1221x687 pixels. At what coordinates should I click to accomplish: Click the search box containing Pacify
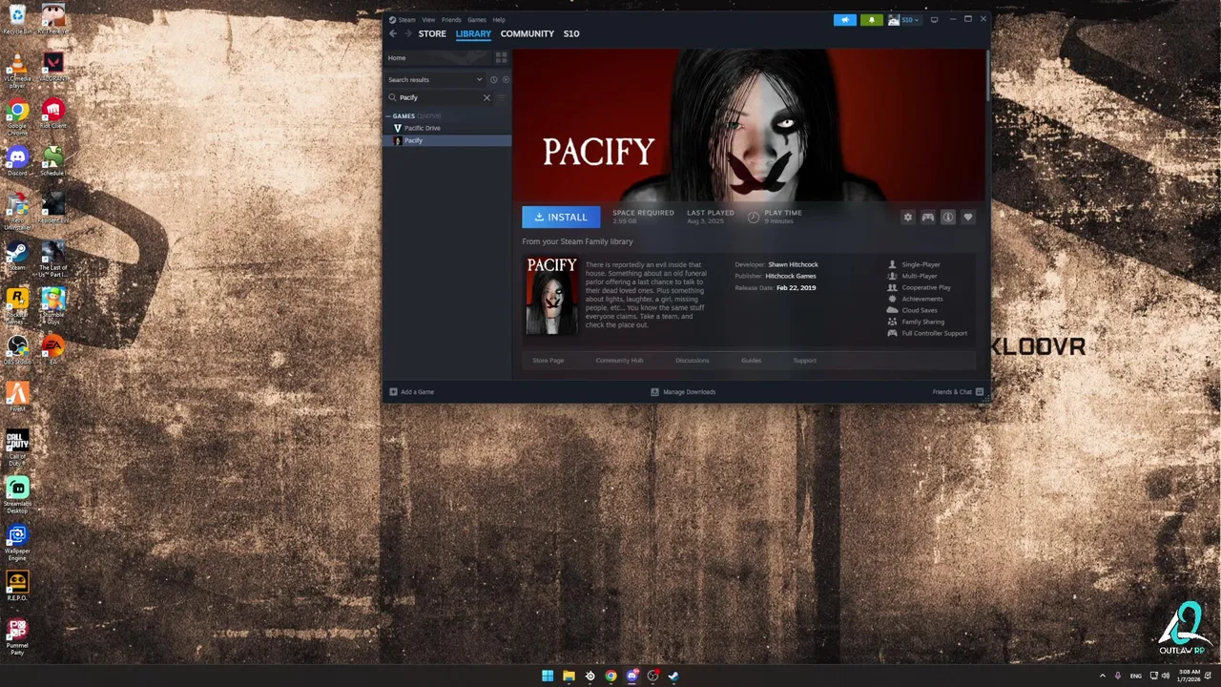click(x=439, y=97)
